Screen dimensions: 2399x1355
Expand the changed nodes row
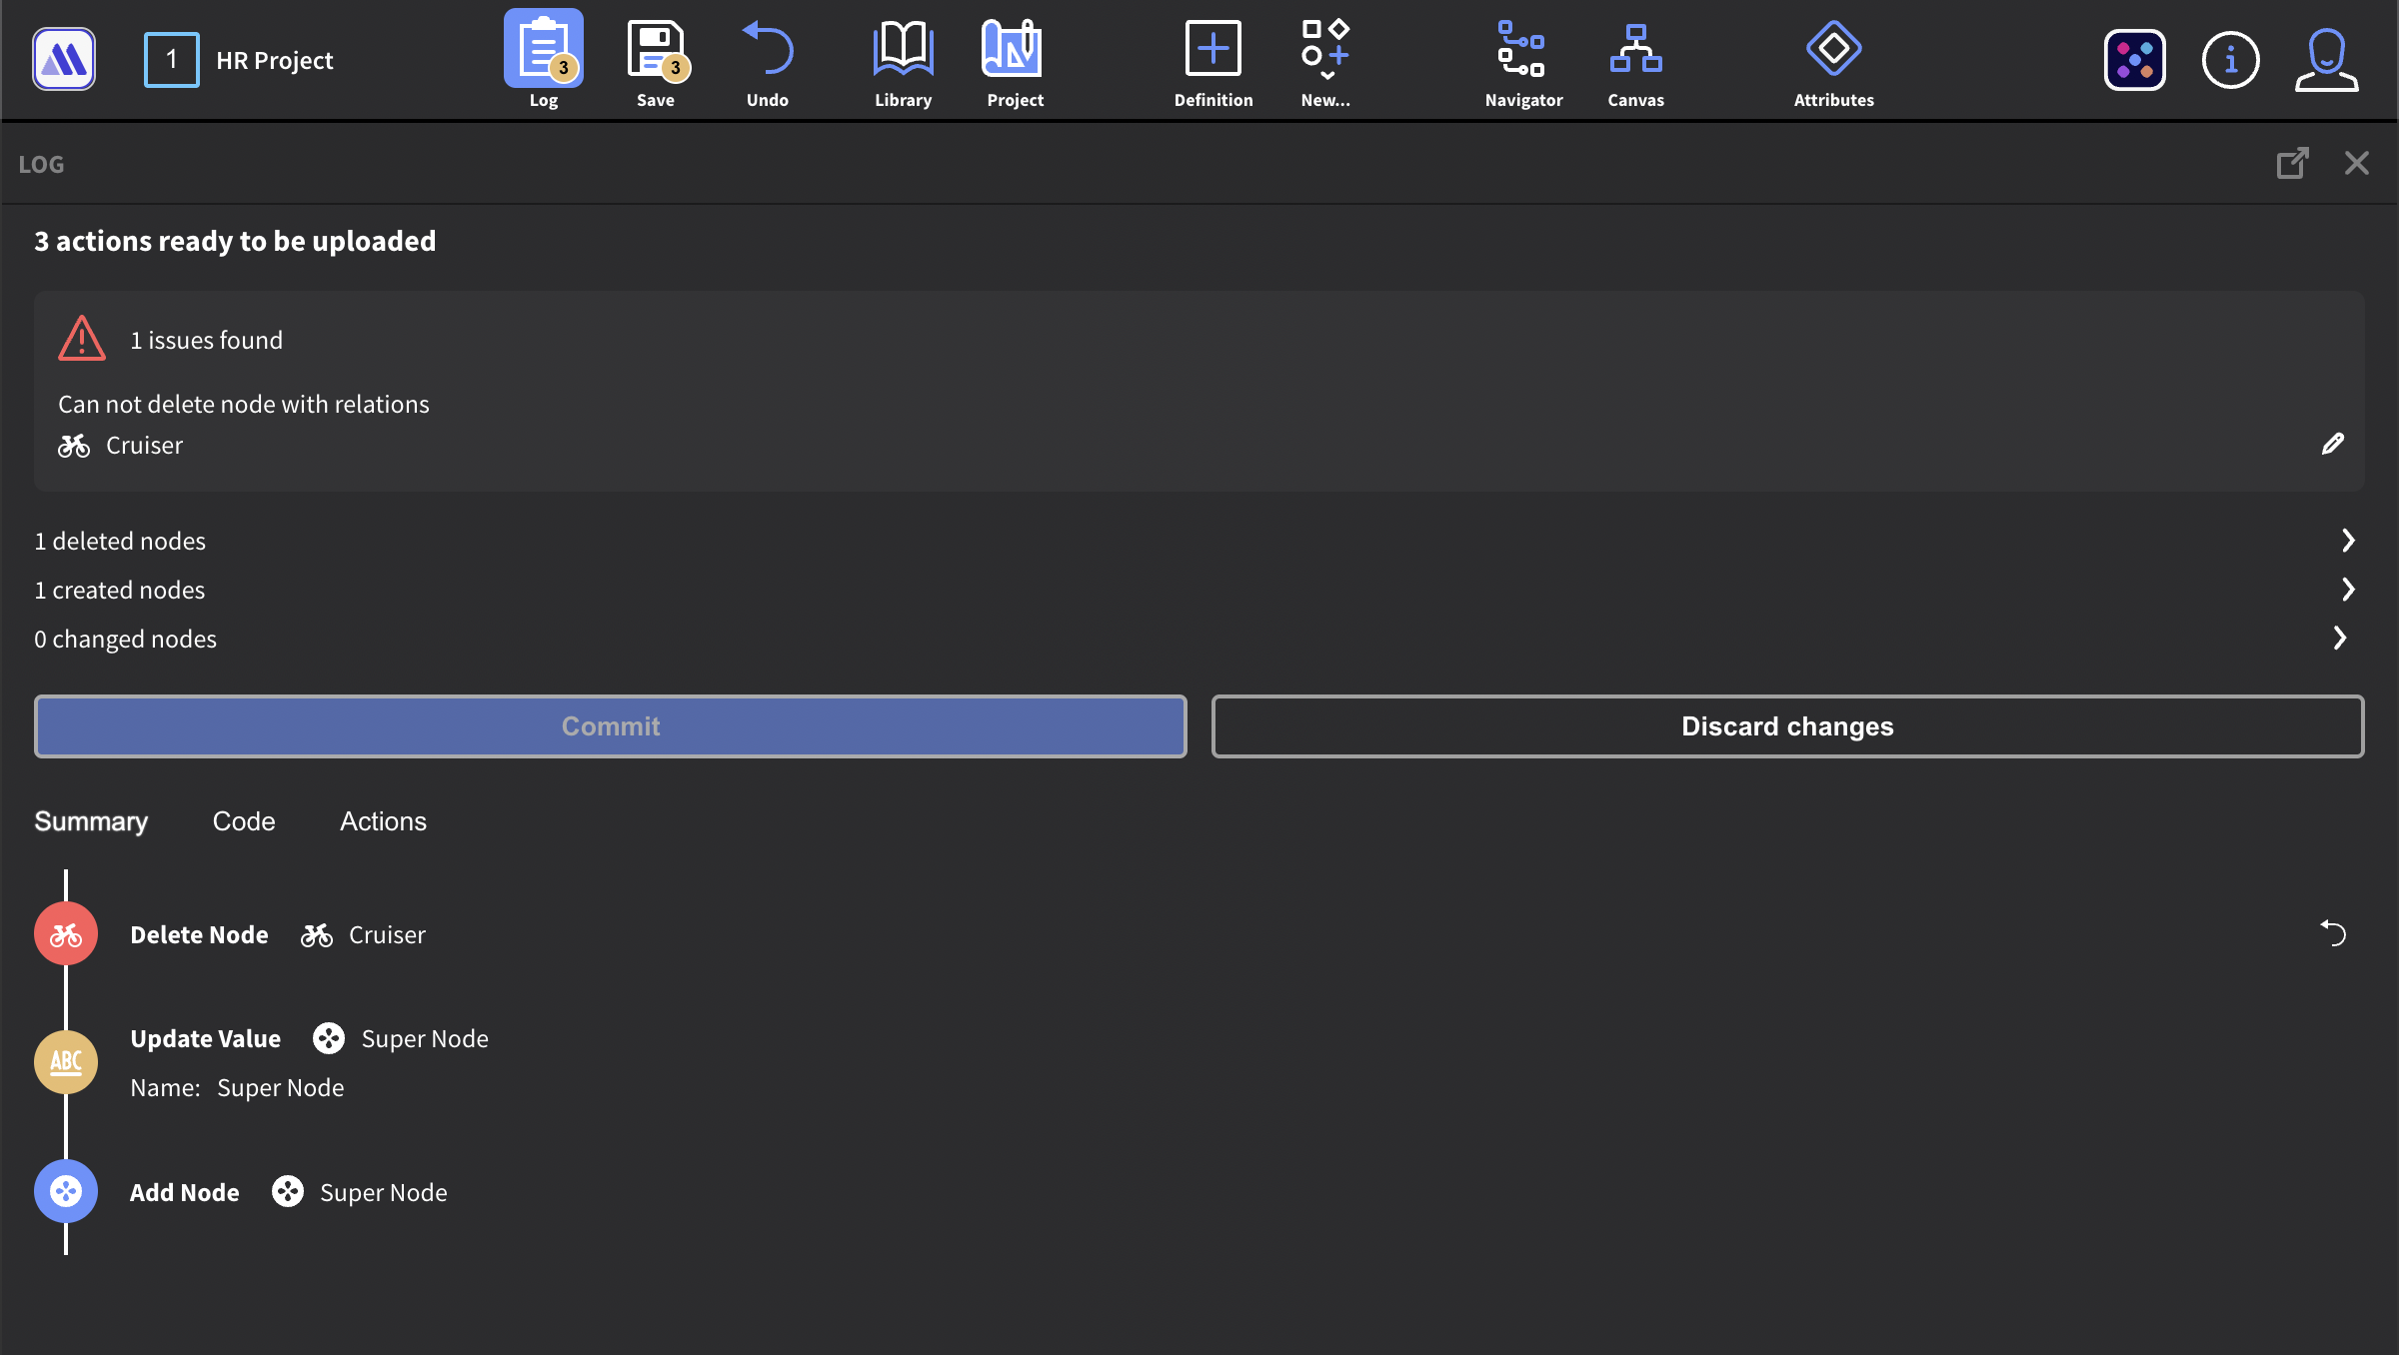(2340, 639)
